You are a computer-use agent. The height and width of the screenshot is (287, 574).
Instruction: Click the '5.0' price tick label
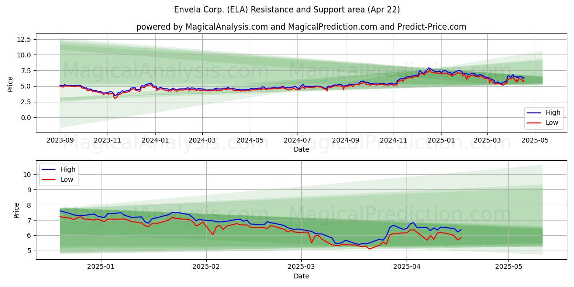point(26,87)
